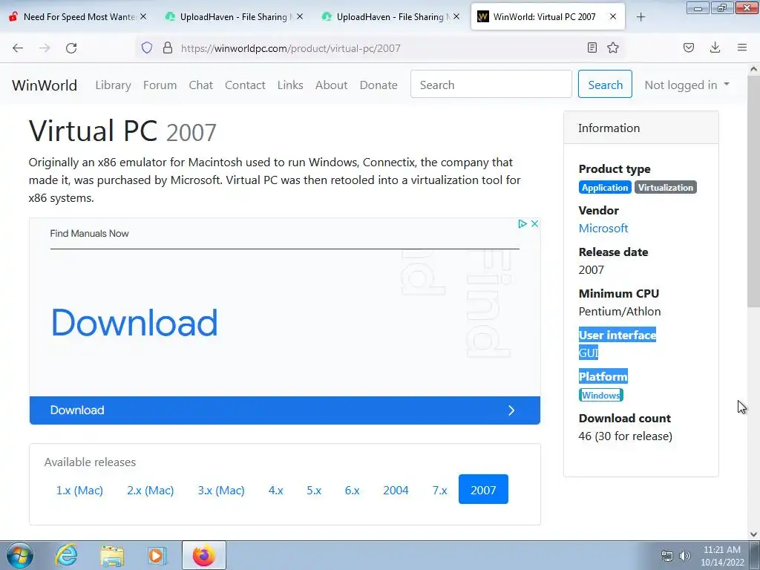Open the Windows Start orb
The image size is (760, 570).
pyautogui.click(x=20, y=555)
